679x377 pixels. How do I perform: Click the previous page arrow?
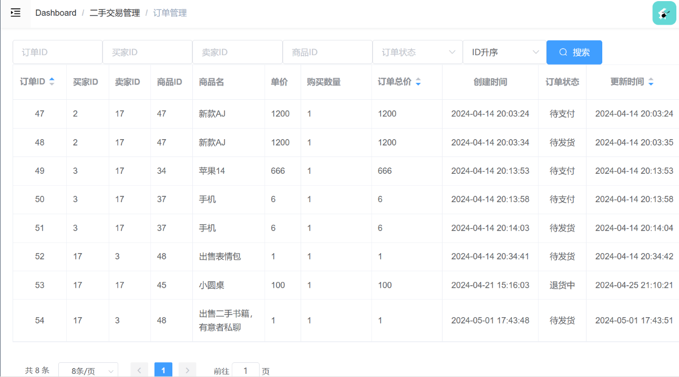[139, 370]
